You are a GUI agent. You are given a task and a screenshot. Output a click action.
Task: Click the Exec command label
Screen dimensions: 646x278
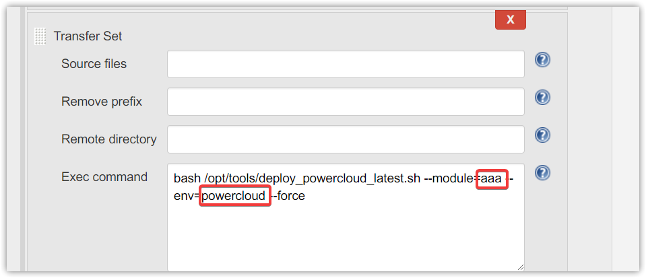tap(104, 176)
